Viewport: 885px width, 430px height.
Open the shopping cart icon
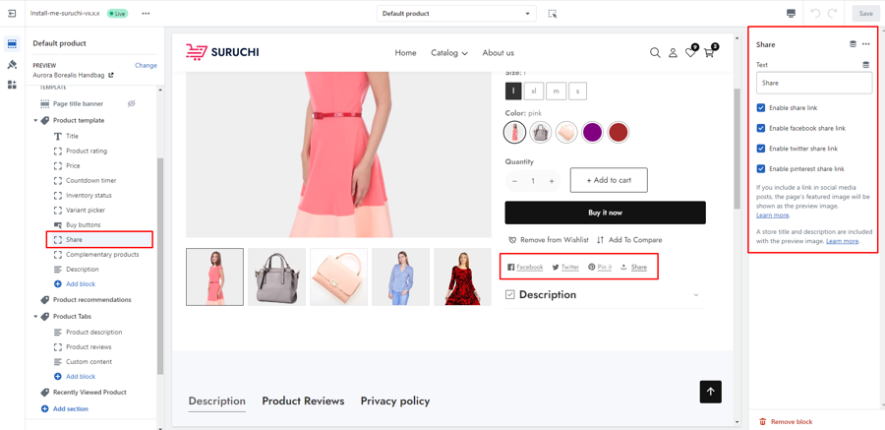click(x=709, y=53)
